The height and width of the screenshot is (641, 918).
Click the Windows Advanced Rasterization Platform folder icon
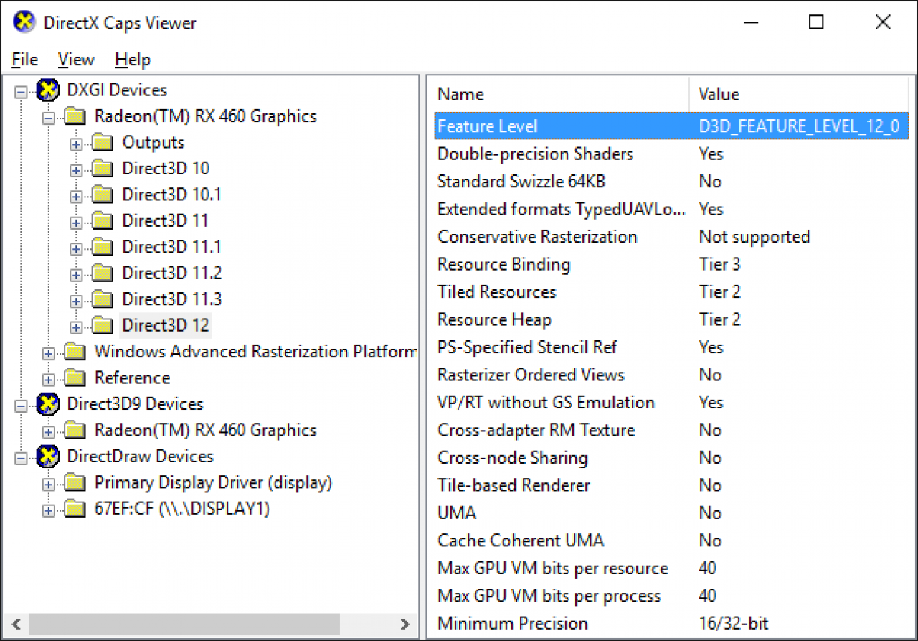point(75,352)
